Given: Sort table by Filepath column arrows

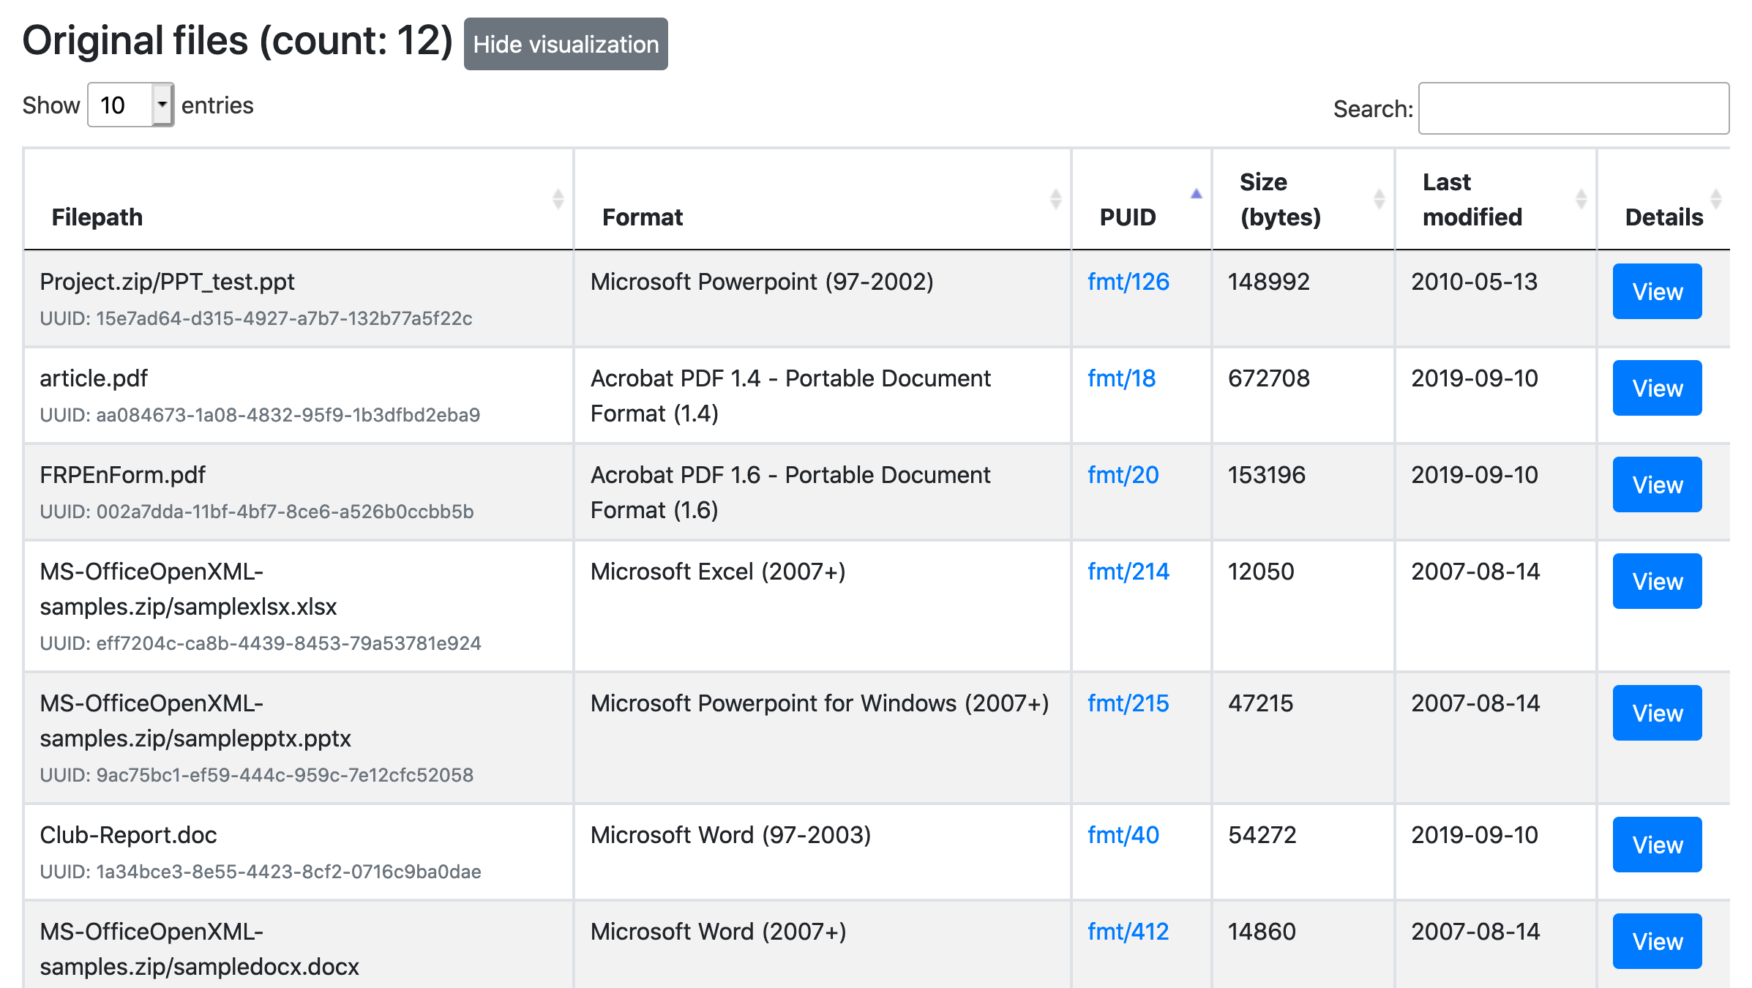Looking at the screenshot, I should pyautogui.click(x=558, y=199).
